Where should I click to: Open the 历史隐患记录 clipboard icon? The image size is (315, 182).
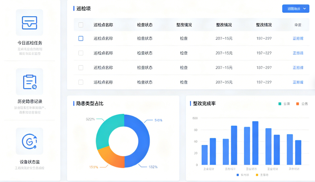30,82
